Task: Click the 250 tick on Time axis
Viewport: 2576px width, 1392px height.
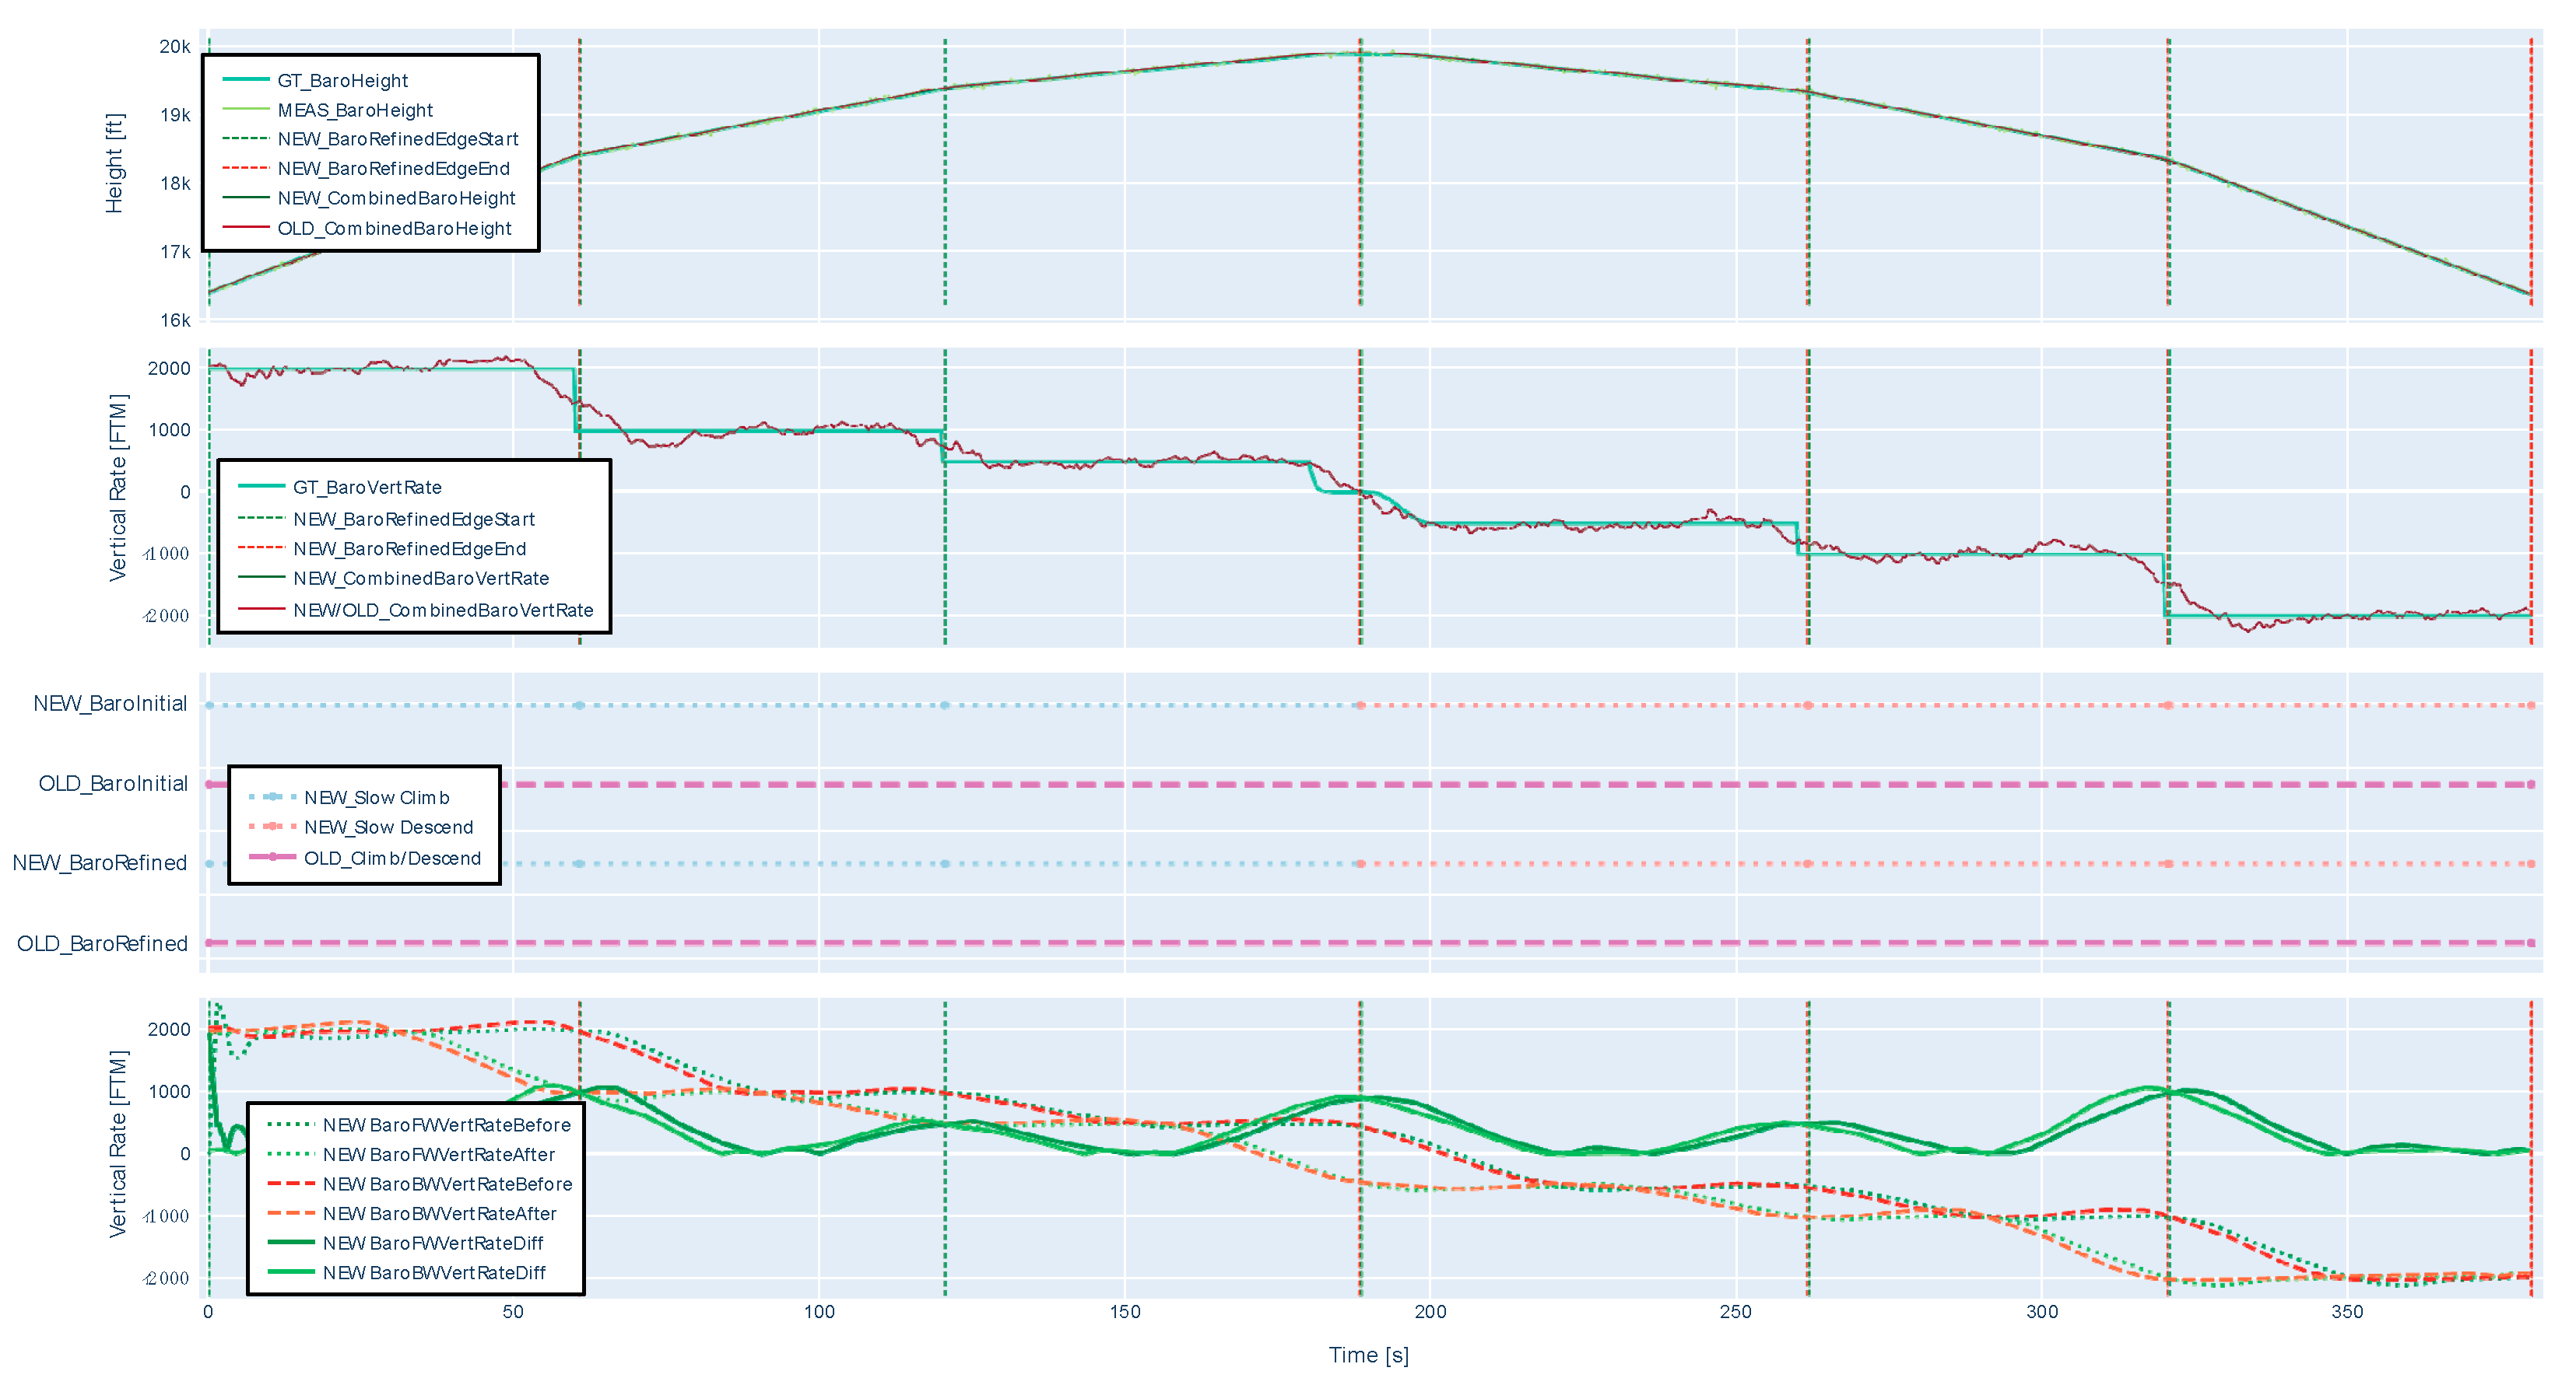Action: 1736,1312
